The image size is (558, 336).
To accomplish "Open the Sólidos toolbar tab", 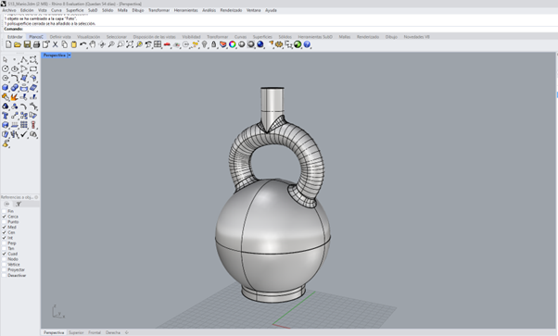I will pos(285,37).
